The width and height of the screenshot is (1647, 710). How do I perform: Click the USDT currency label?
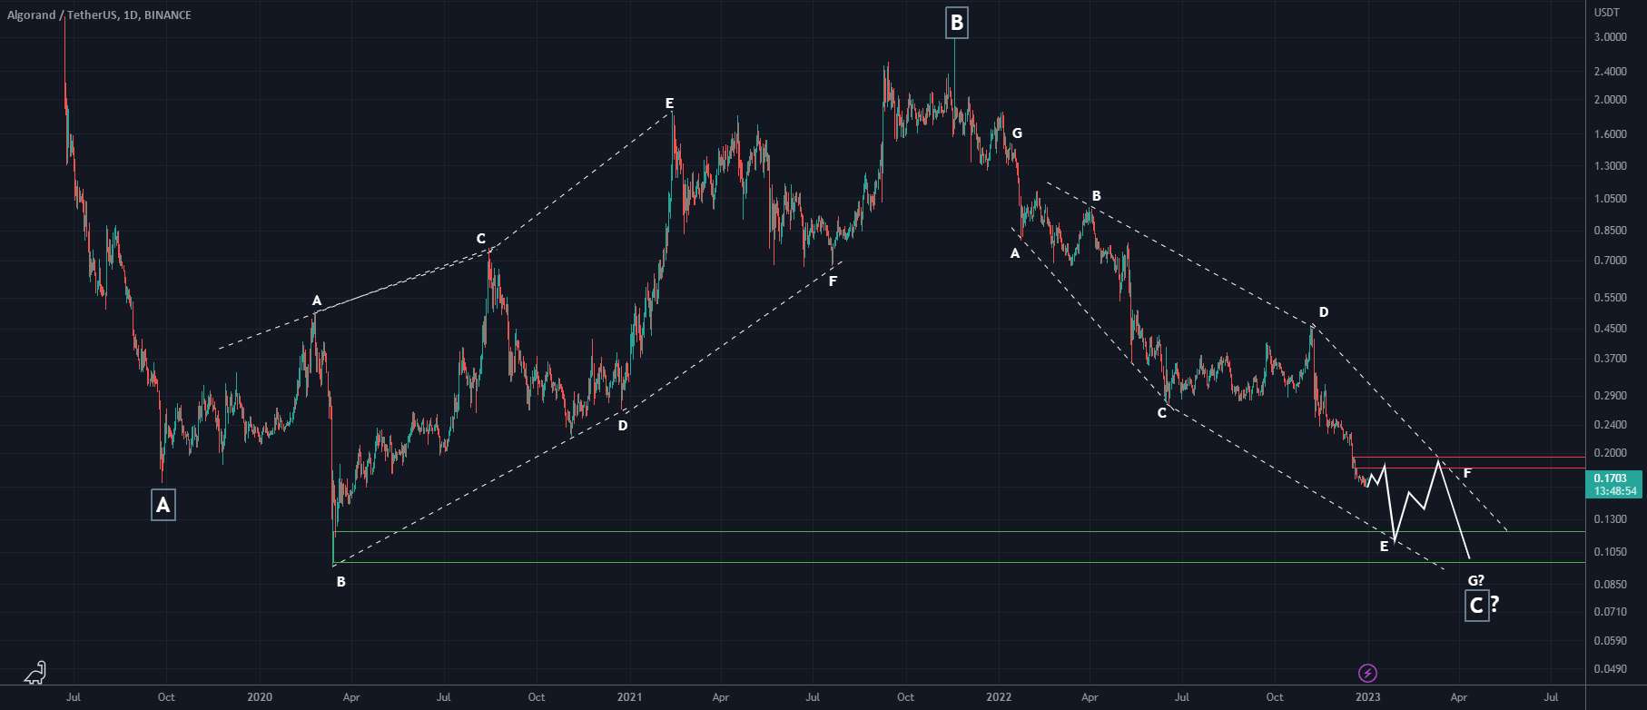click(1607, 13)
